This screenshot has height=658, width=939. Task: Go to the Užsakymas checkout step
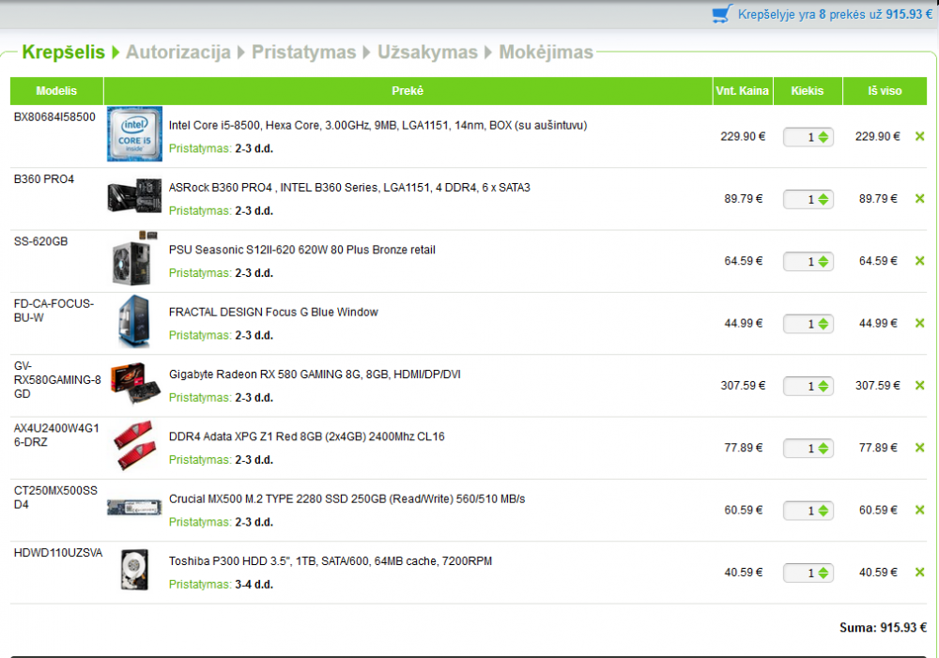tap(427, 52)
